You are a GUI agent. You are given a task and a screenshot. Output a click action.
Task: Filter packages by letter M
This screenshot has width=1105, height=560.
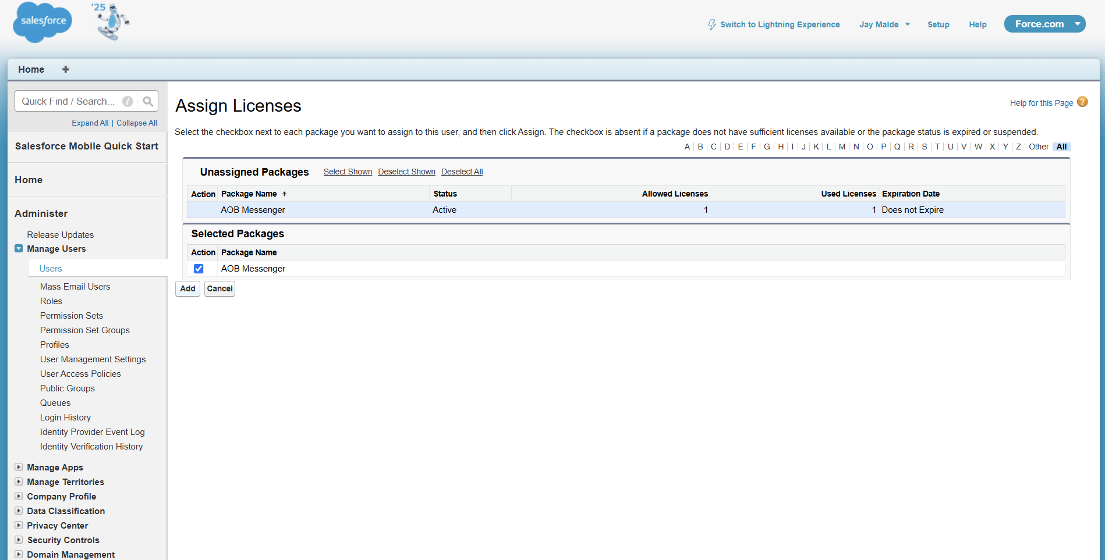(x=842, y=147)
